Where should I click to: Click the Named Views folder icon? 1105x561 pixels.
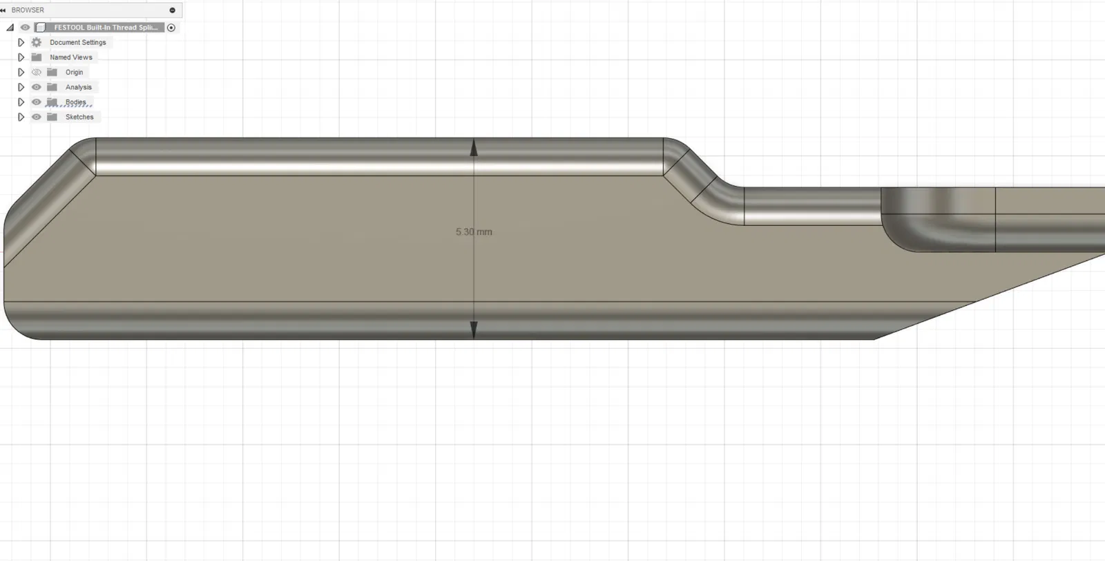[37, 57]
